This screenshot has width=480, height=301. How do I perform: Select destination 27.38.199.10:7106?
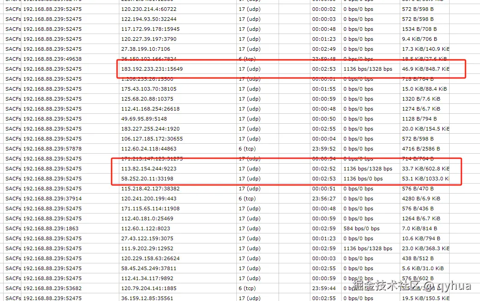[146, 49]
